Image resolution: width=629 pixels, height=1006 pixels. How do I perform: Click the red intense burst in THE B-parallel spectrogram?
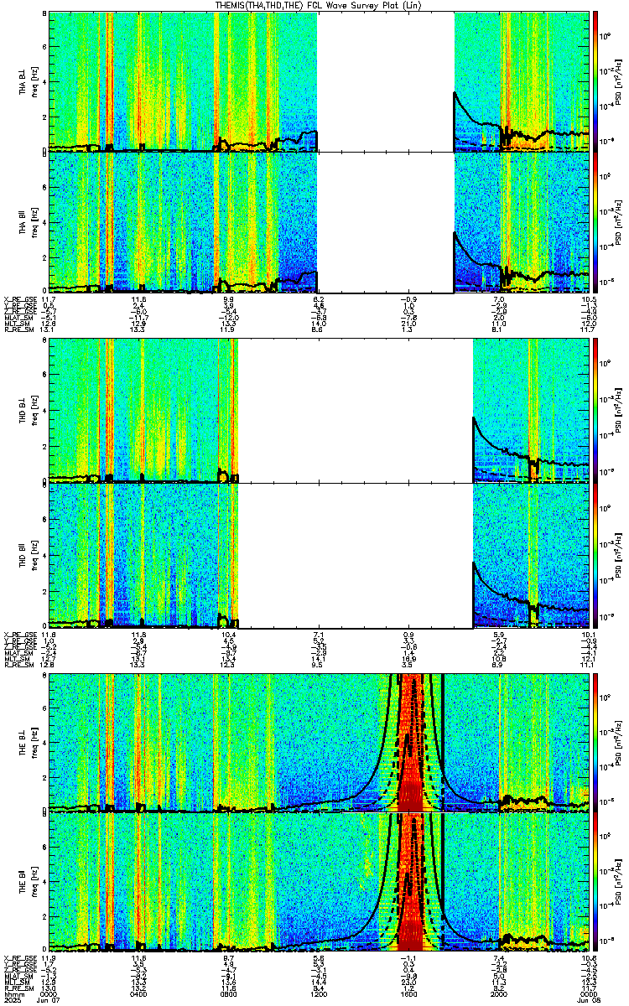click(x=410, y=881)
